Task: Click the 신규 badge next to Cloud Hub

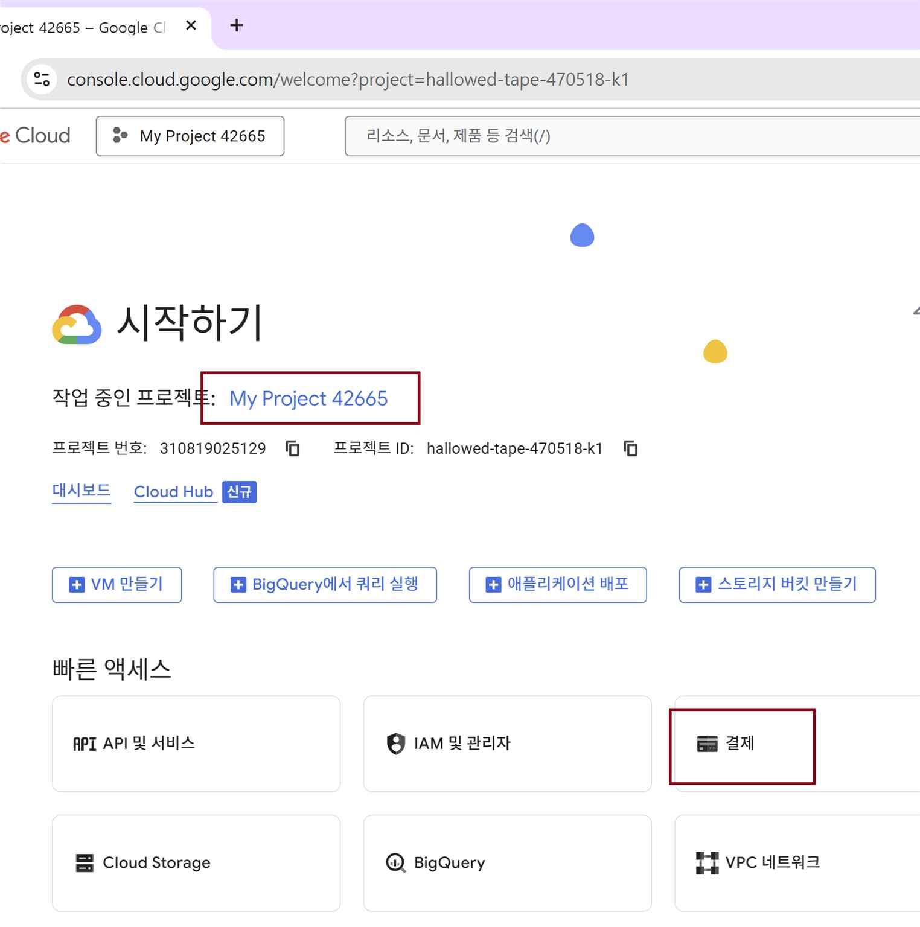Action: coord(239,492)
